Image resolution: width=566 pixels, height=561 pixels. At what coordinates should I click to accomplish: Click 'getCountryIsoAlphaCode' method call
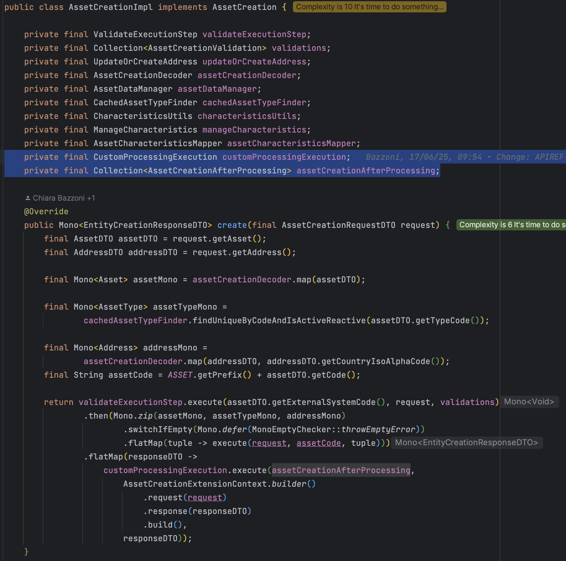click(376, 361)
